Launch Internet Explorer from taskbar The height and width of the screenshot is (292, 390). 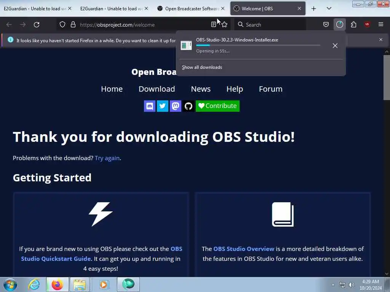(34, 284)
